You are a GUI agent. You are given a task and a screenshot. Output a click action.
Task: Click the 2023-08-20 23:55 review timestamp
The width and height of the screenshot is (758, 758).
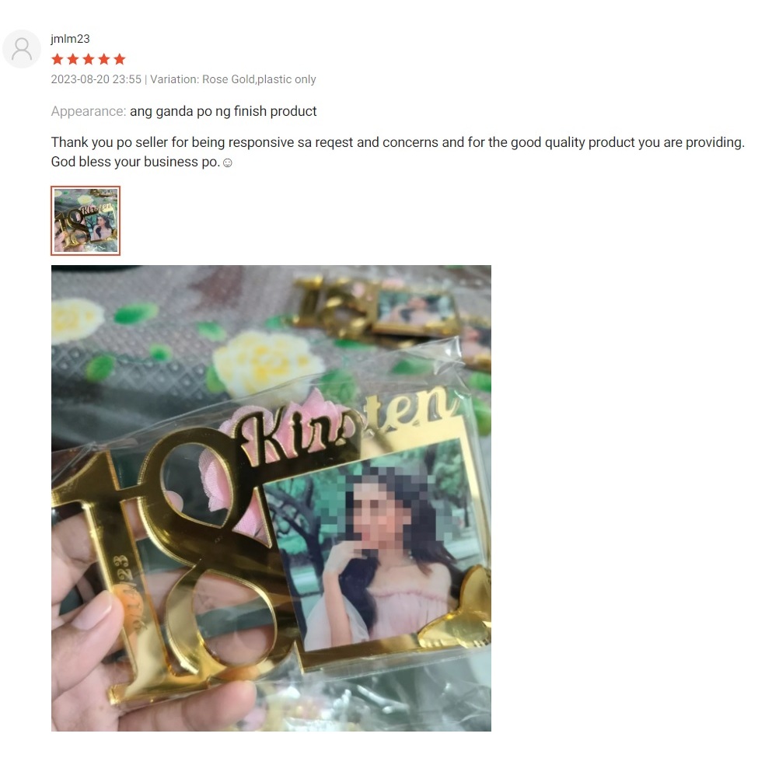[x=96, y=79]
